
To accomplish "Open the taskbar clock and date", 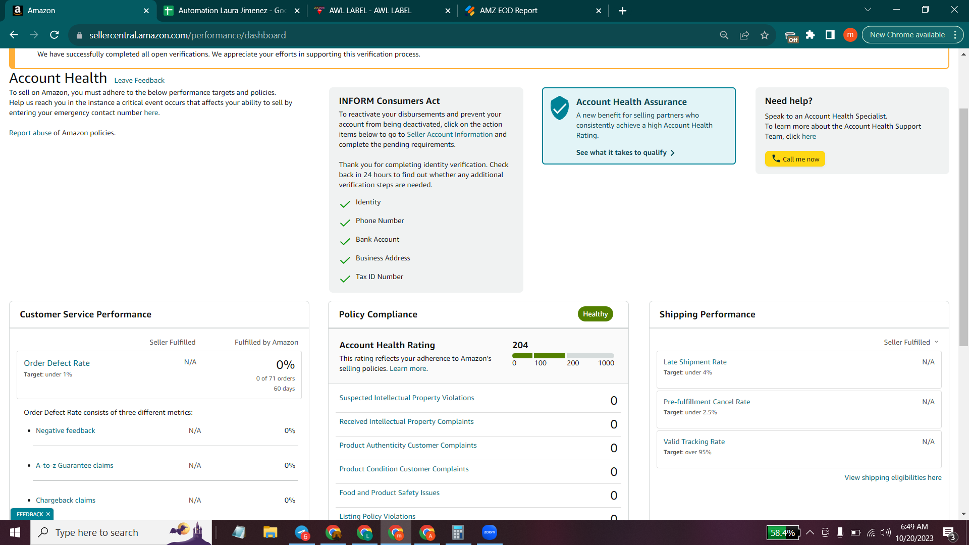I will pos(914,532).
